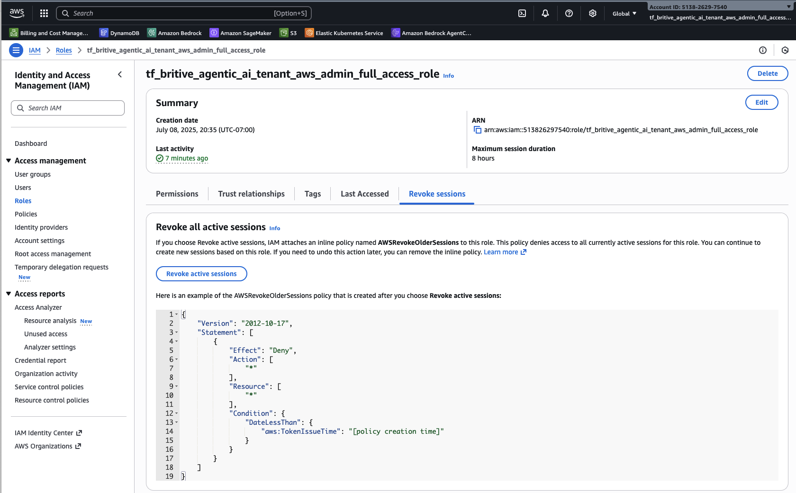Viewport: 796px width, 493px height.
Task: Click the Revoke active sessions button
Action: [201, 274]
